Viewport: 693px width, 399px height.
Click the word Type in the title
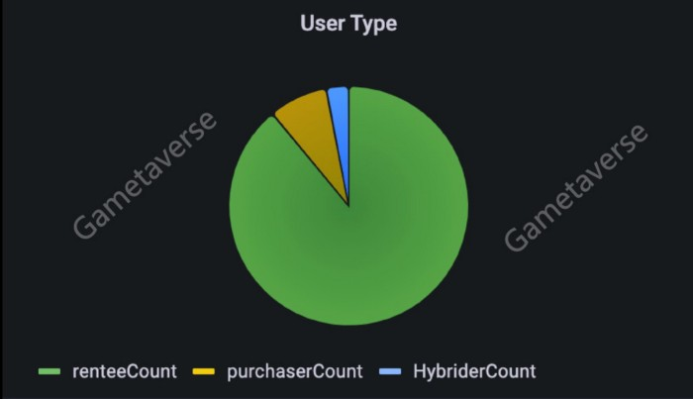point(374,25)
